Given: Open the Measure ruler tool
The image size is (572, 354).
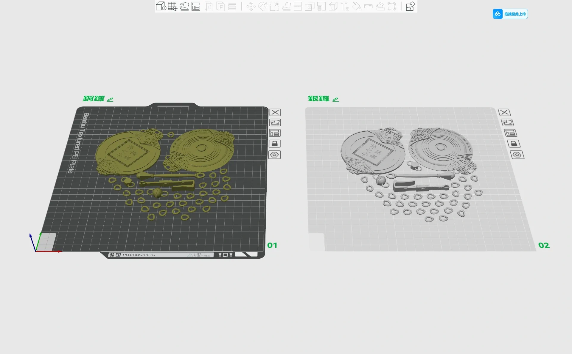Looking at the screenshot, I should pyautogui.click(x=369, y=6).
